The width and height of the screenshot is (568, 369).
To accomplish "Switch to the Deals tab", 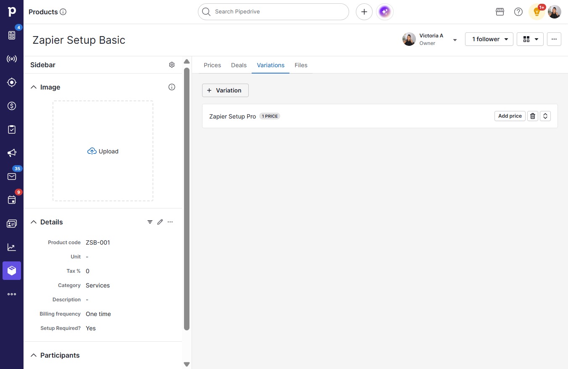I will [x=239, y=65].
